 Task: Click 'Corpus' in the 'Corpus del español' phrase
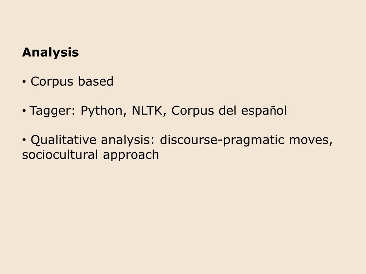[x=193, y=111]
